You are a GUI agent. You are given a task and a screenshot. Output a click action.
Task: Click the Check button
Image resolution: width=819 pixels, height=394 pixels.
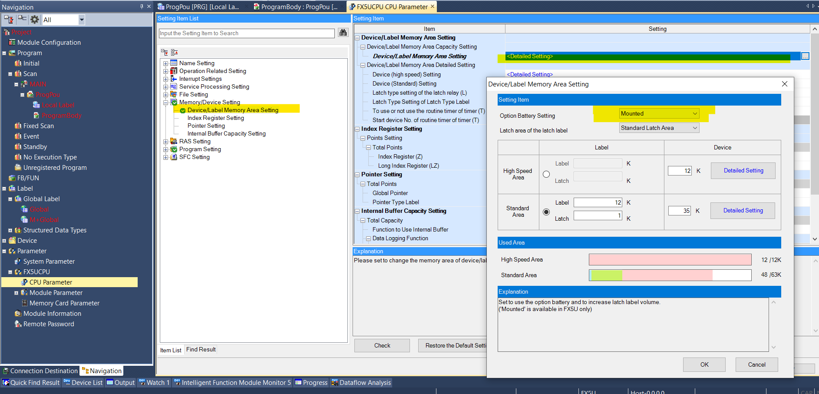point(382,346)
